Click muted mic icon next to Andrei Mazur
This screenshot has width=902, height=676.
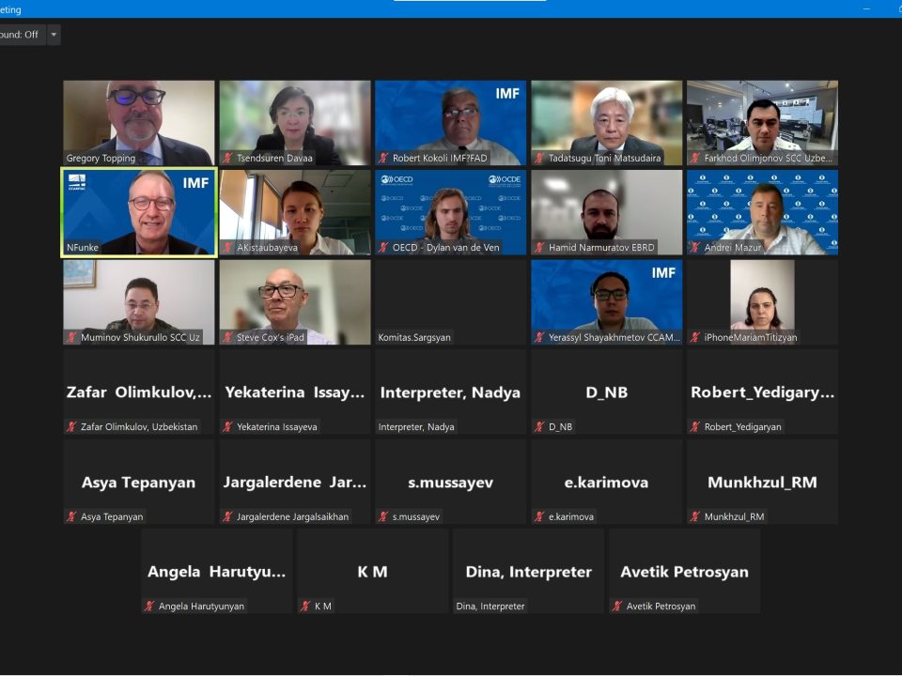pyautogui.click(x=695, y=248)
